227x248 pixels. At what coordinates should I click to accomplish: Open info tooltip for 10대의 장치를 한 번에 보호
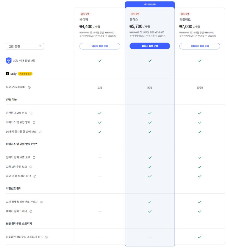40,132
